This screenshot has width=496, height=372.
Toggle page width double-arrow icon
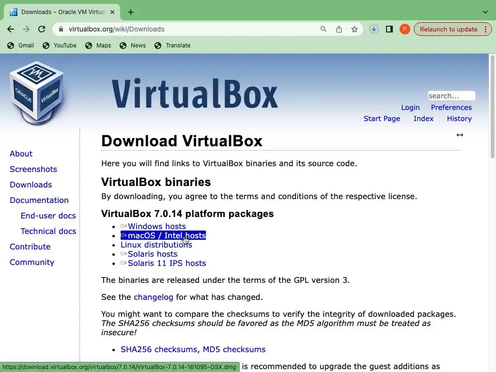pyautogui.click(x=460, y=135)
